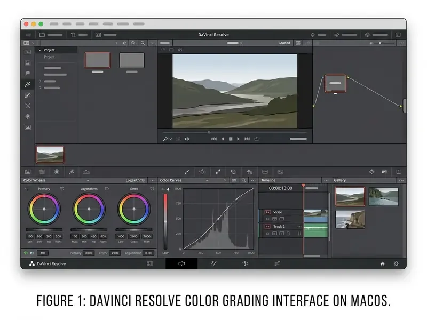Image resolution: width=427 pixels, height=320 pixels.
Task: Select the brush tool in the left sidebar
Action: (x=28, y=95)
